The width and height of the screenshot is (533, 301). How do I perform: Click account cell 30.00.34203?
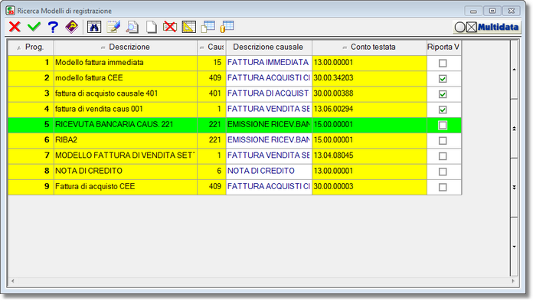pyautogui.click(x=369, y=78)
